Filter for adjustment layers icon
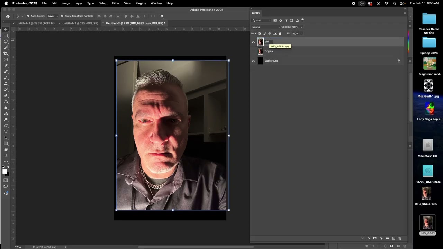The height and width of the screenshot is (249, 443). 281,21
